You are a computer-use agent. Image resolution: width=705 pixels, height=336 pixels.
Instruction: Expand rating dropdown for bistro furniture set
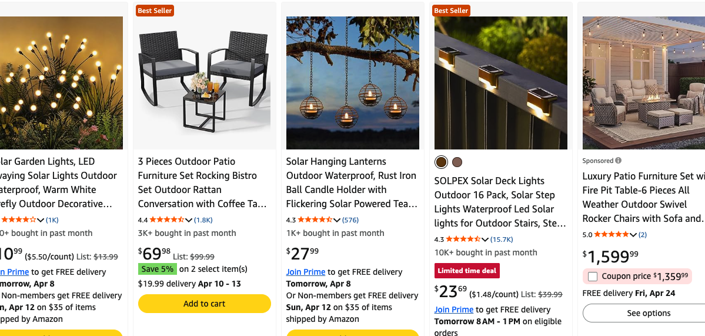coord(189,221)
